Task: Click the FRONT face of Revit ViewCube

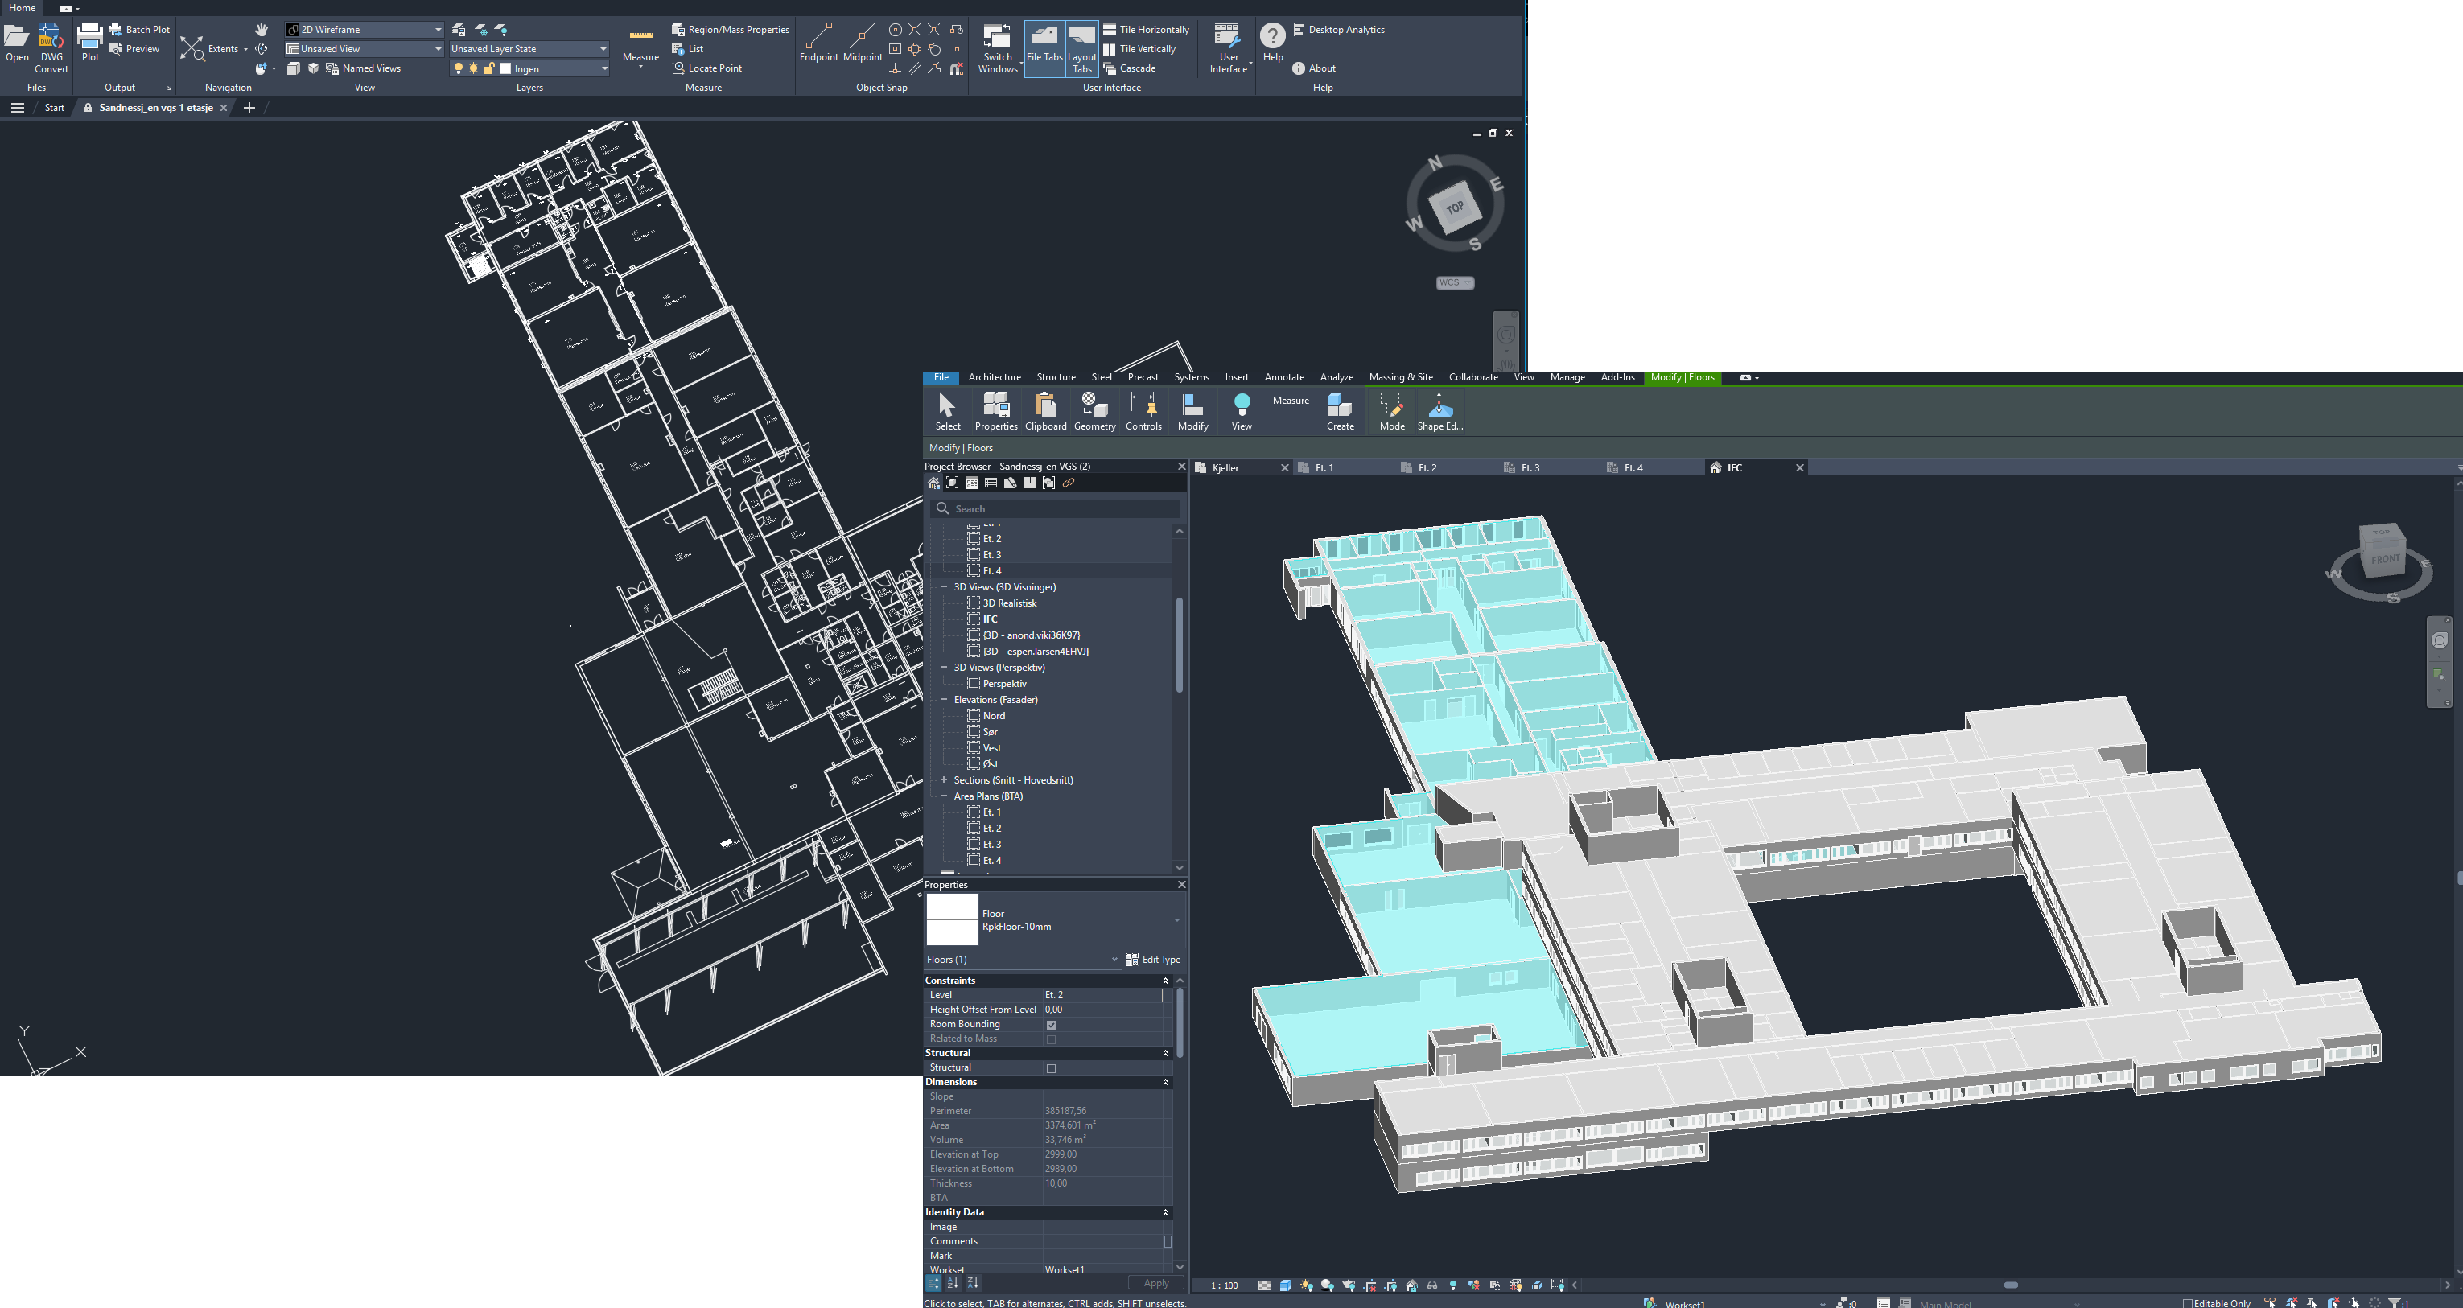Action: point(2385,558)
